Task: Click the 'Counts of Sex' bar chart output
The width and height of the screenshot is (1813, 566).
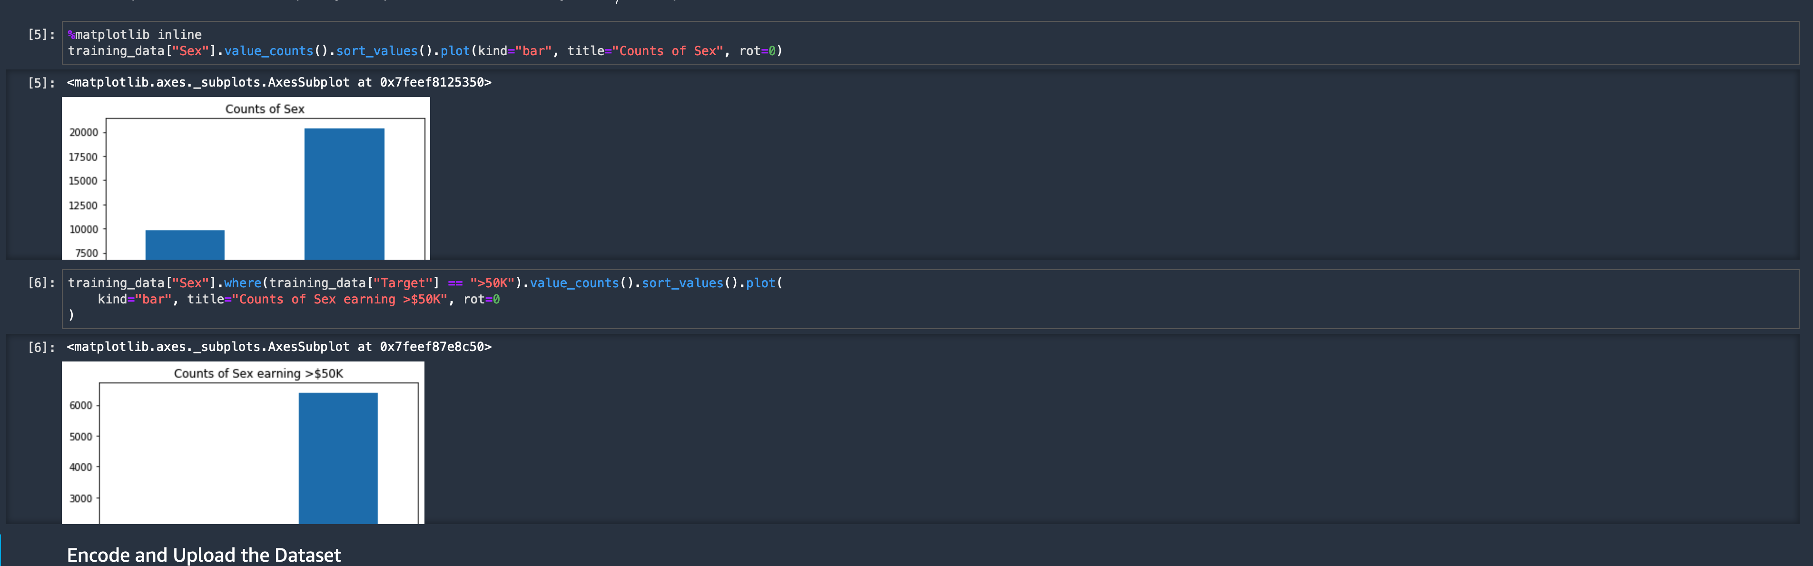Action: click(246, 179)
